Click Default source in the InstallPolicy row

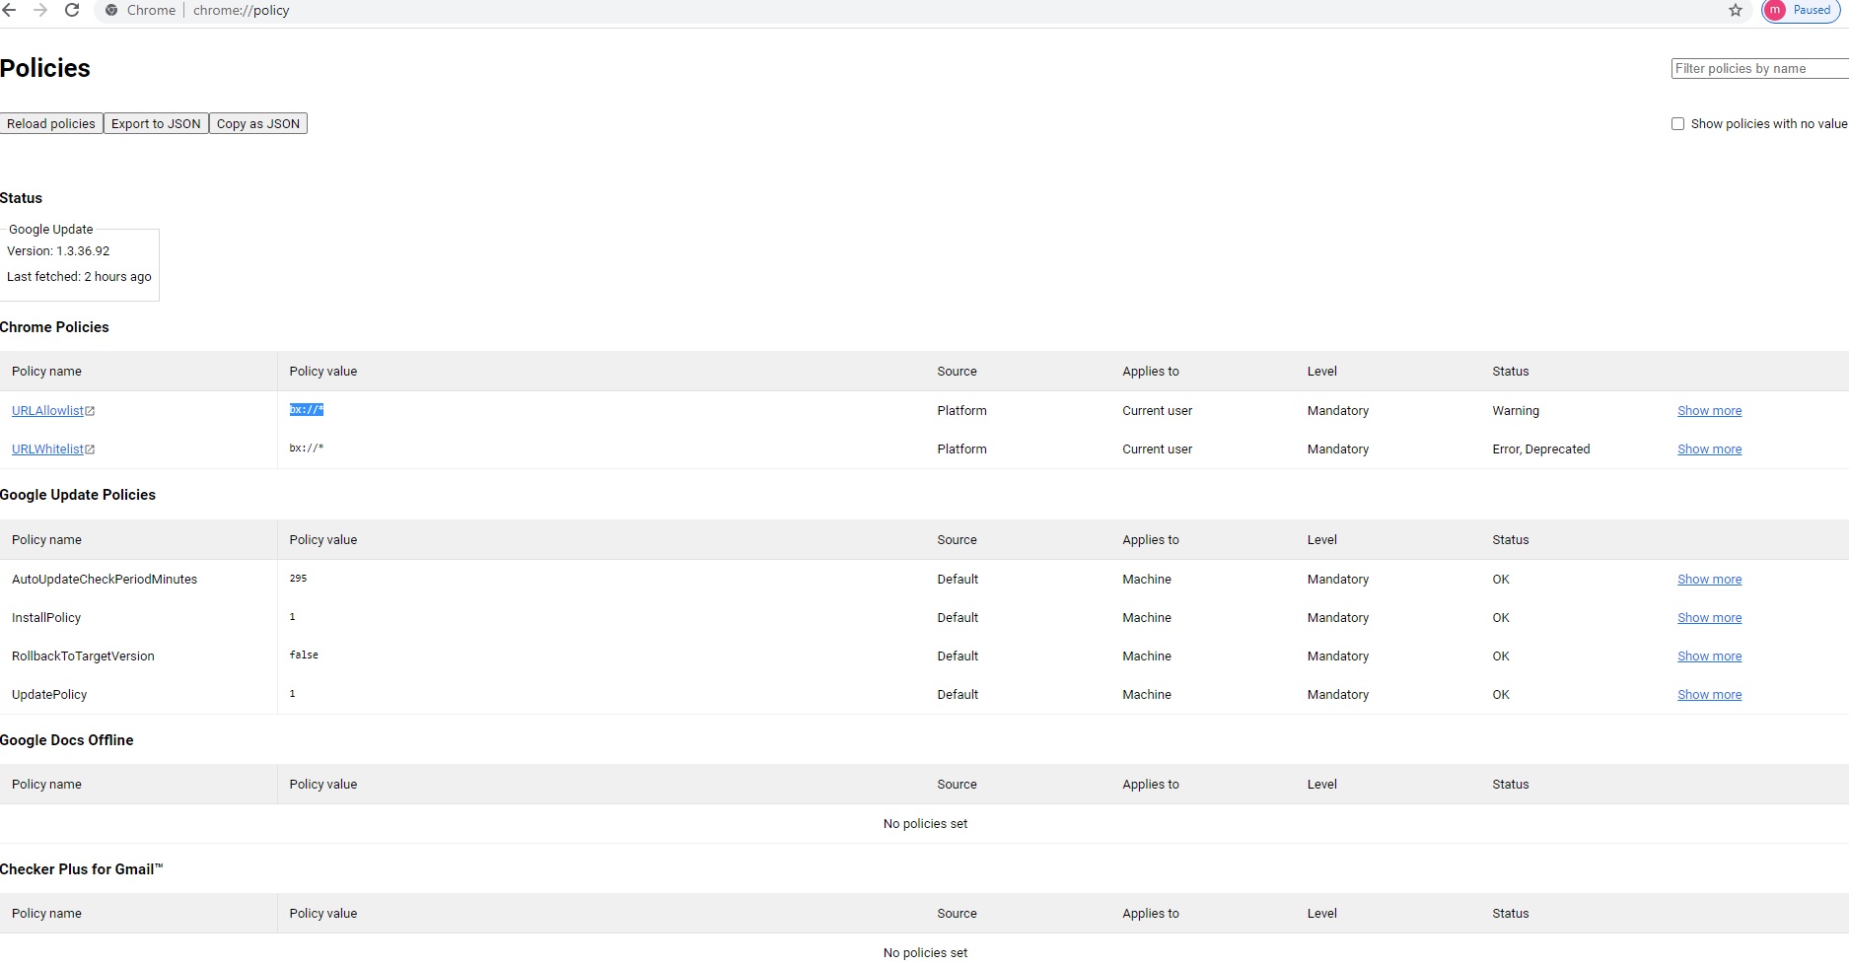pos(958,617)
